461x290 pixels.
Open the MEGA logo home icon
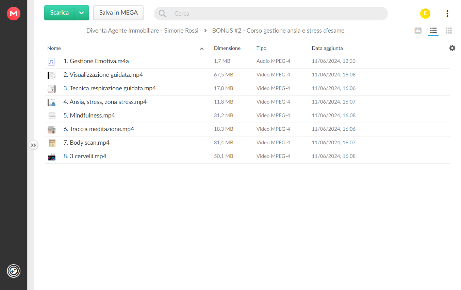[14, 14]
